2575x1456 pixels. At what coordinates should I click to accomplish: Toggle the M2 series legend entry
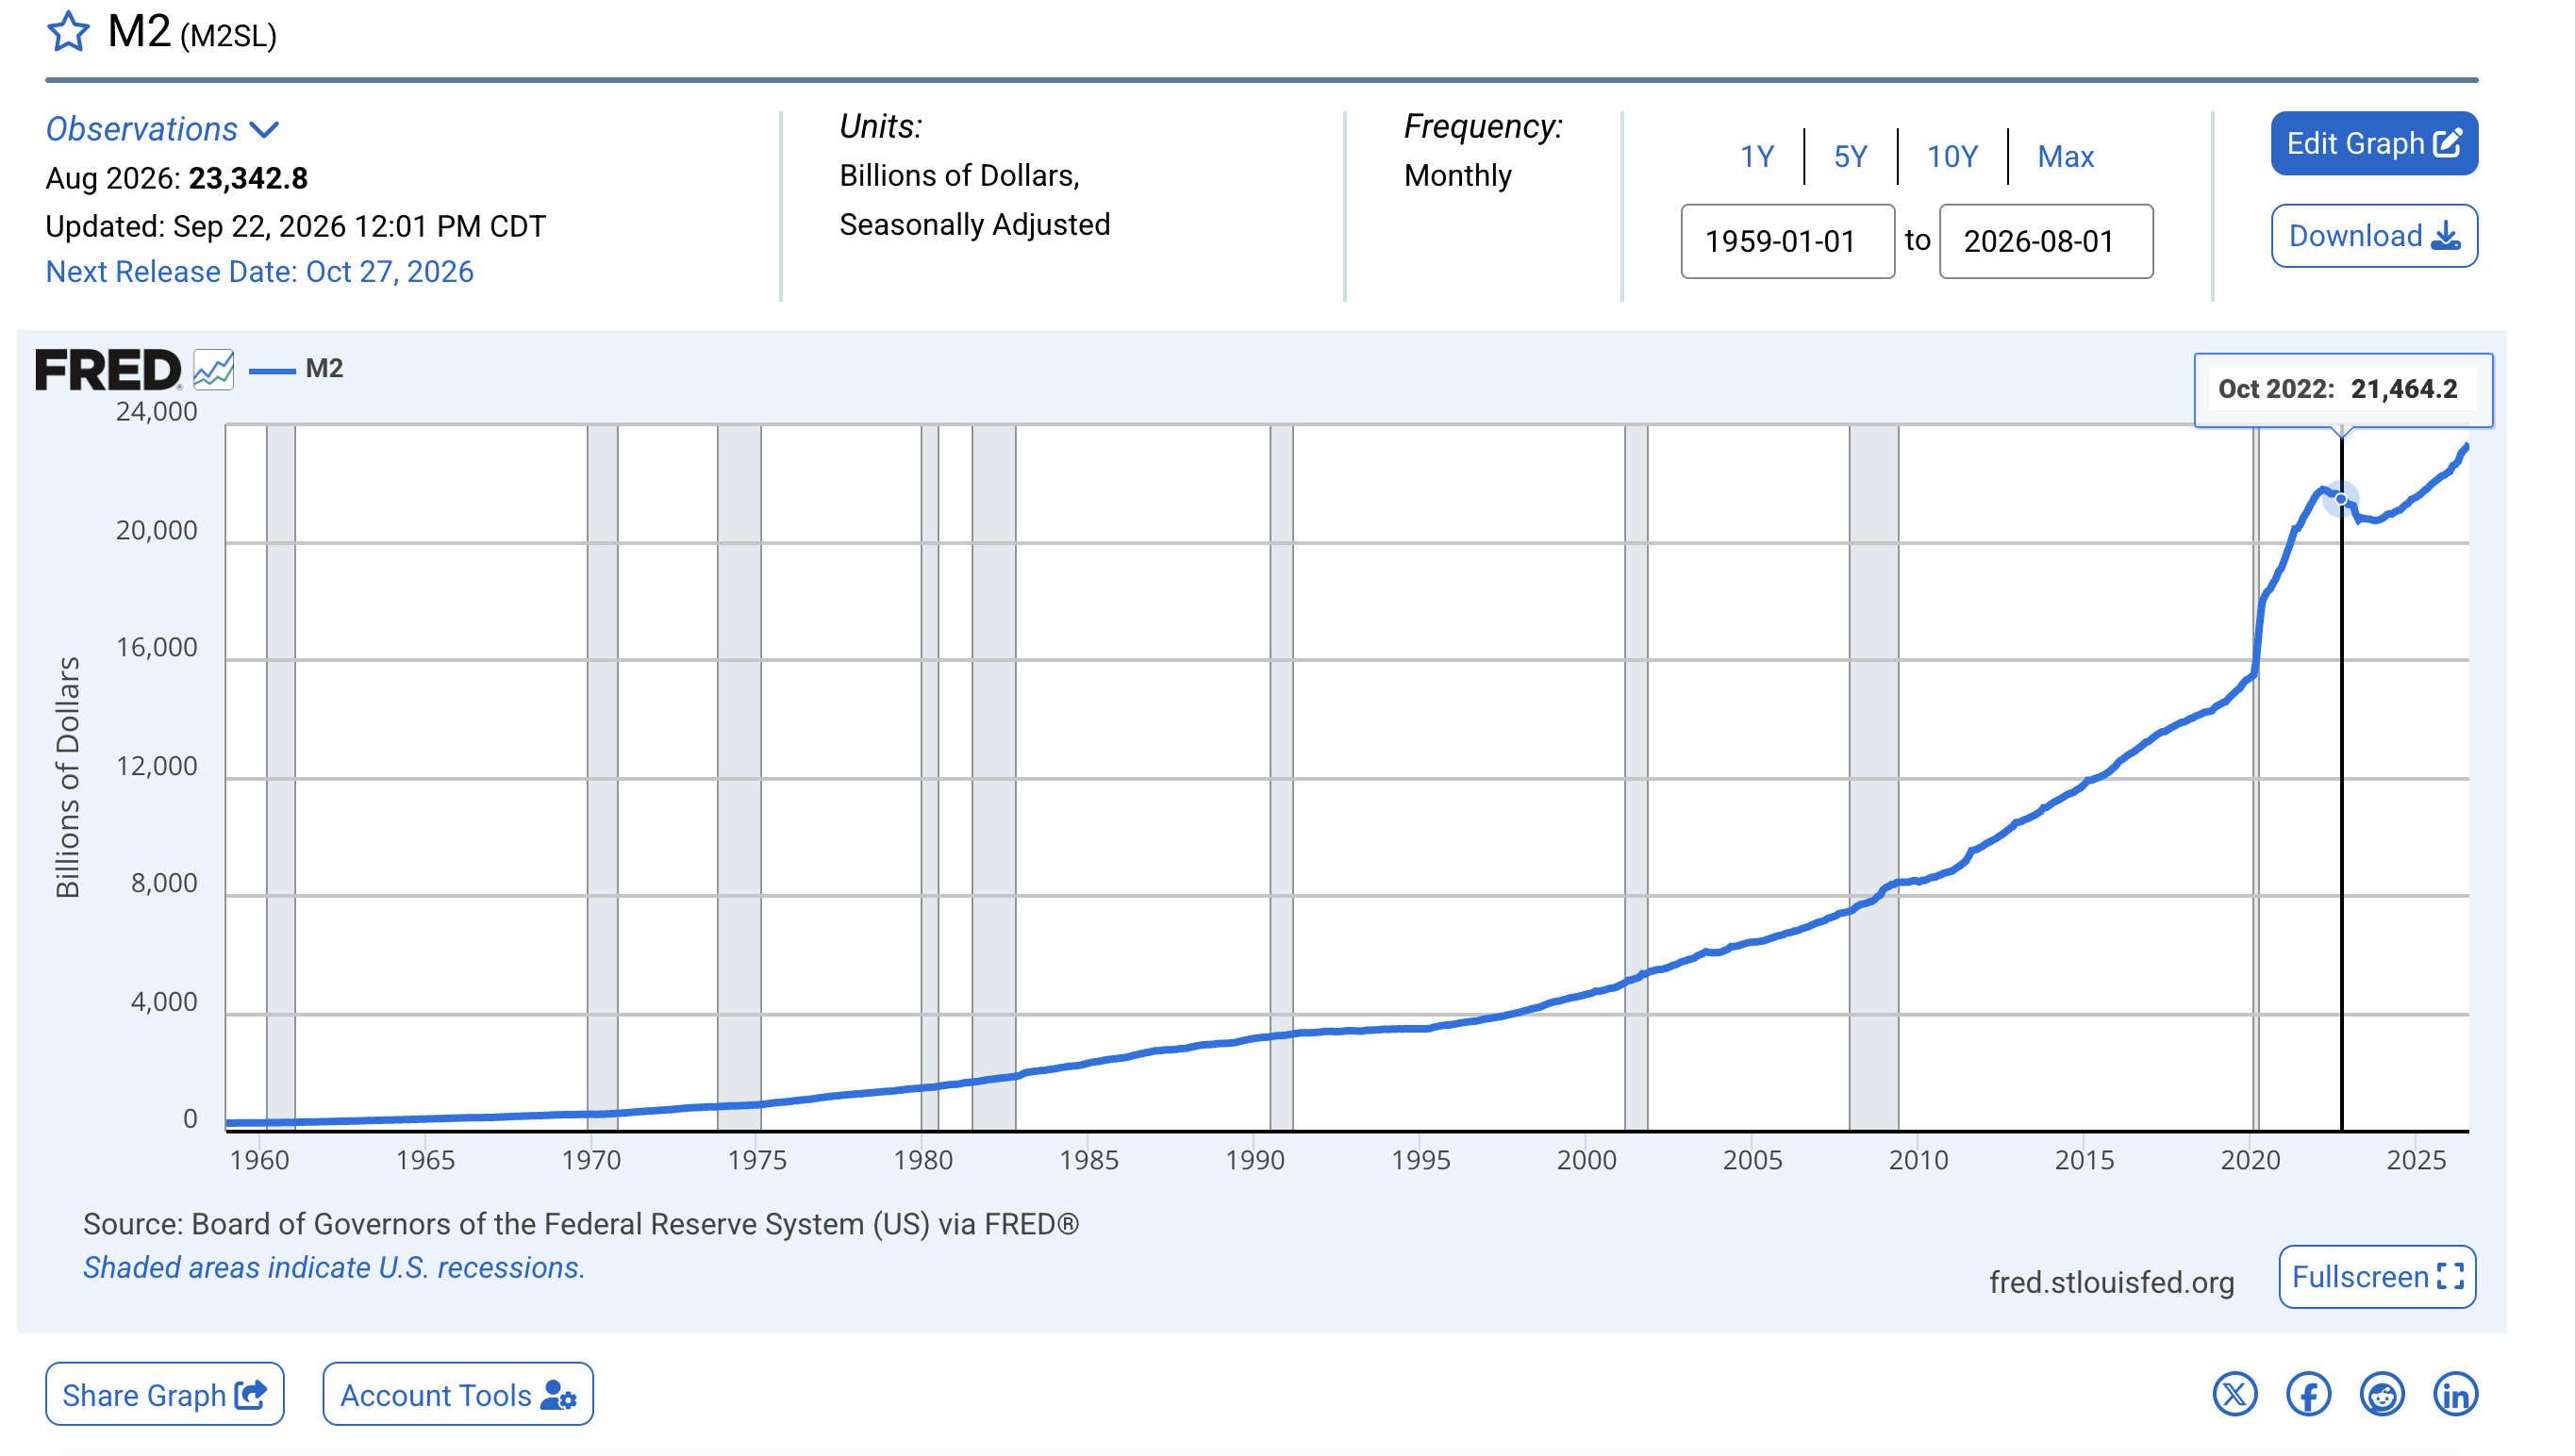tap(296, 369)
